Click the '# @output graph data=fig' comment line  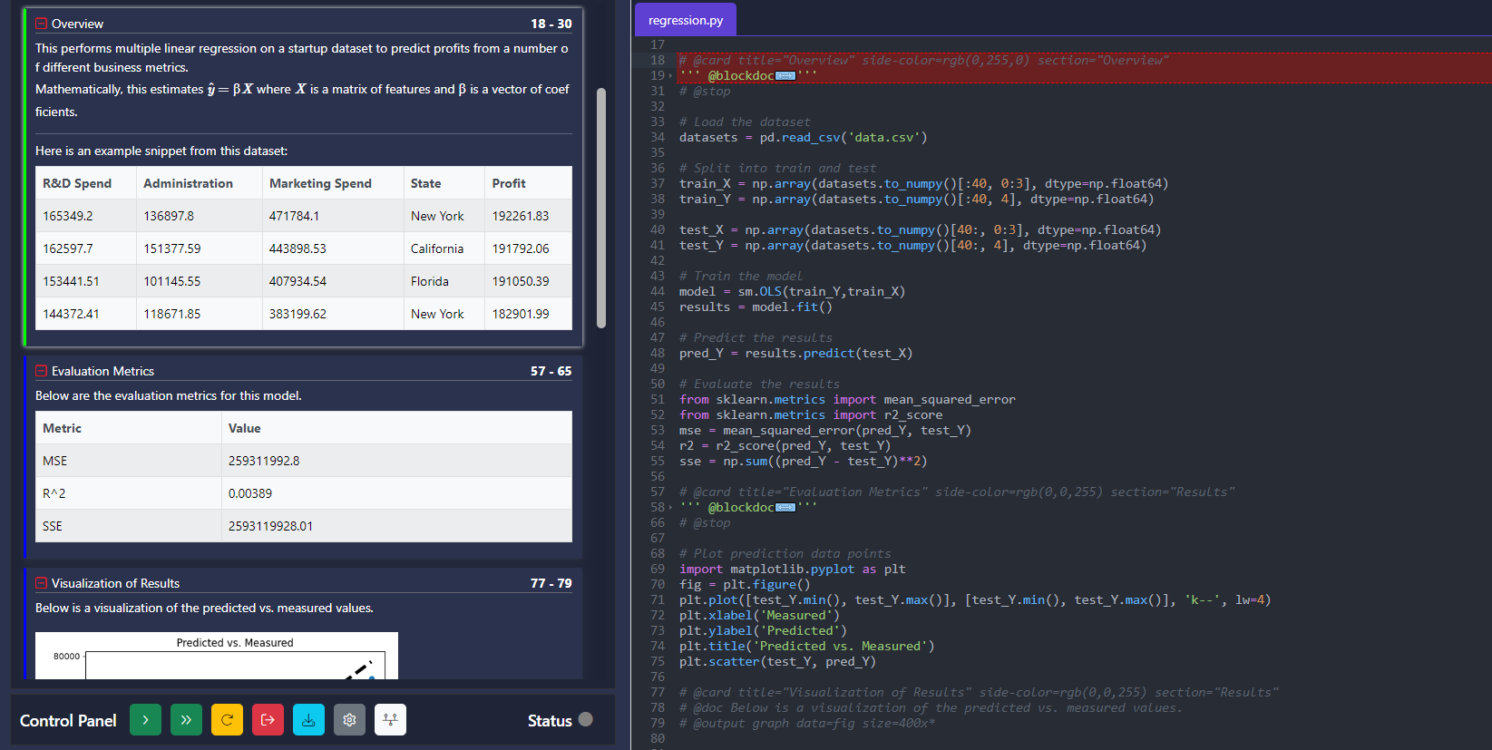pos(806,724)
